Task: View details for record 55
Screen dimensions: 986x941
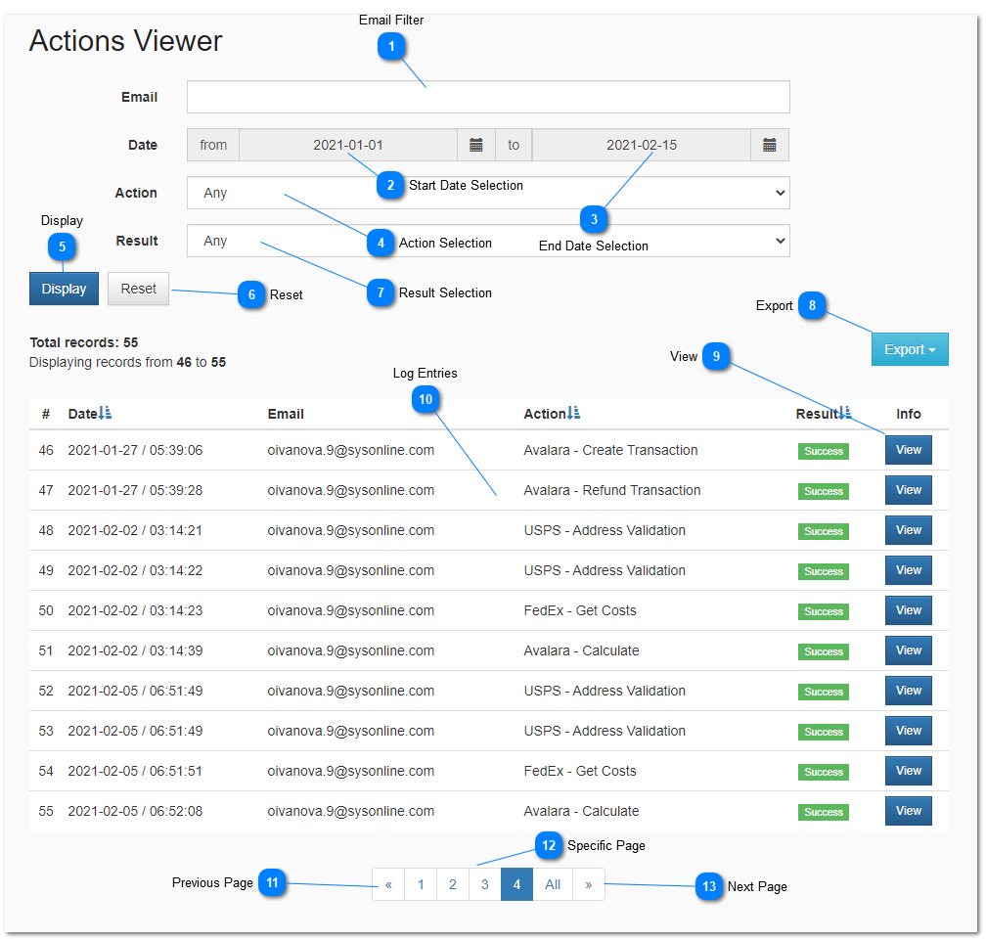Action: [x=908, y=812]
